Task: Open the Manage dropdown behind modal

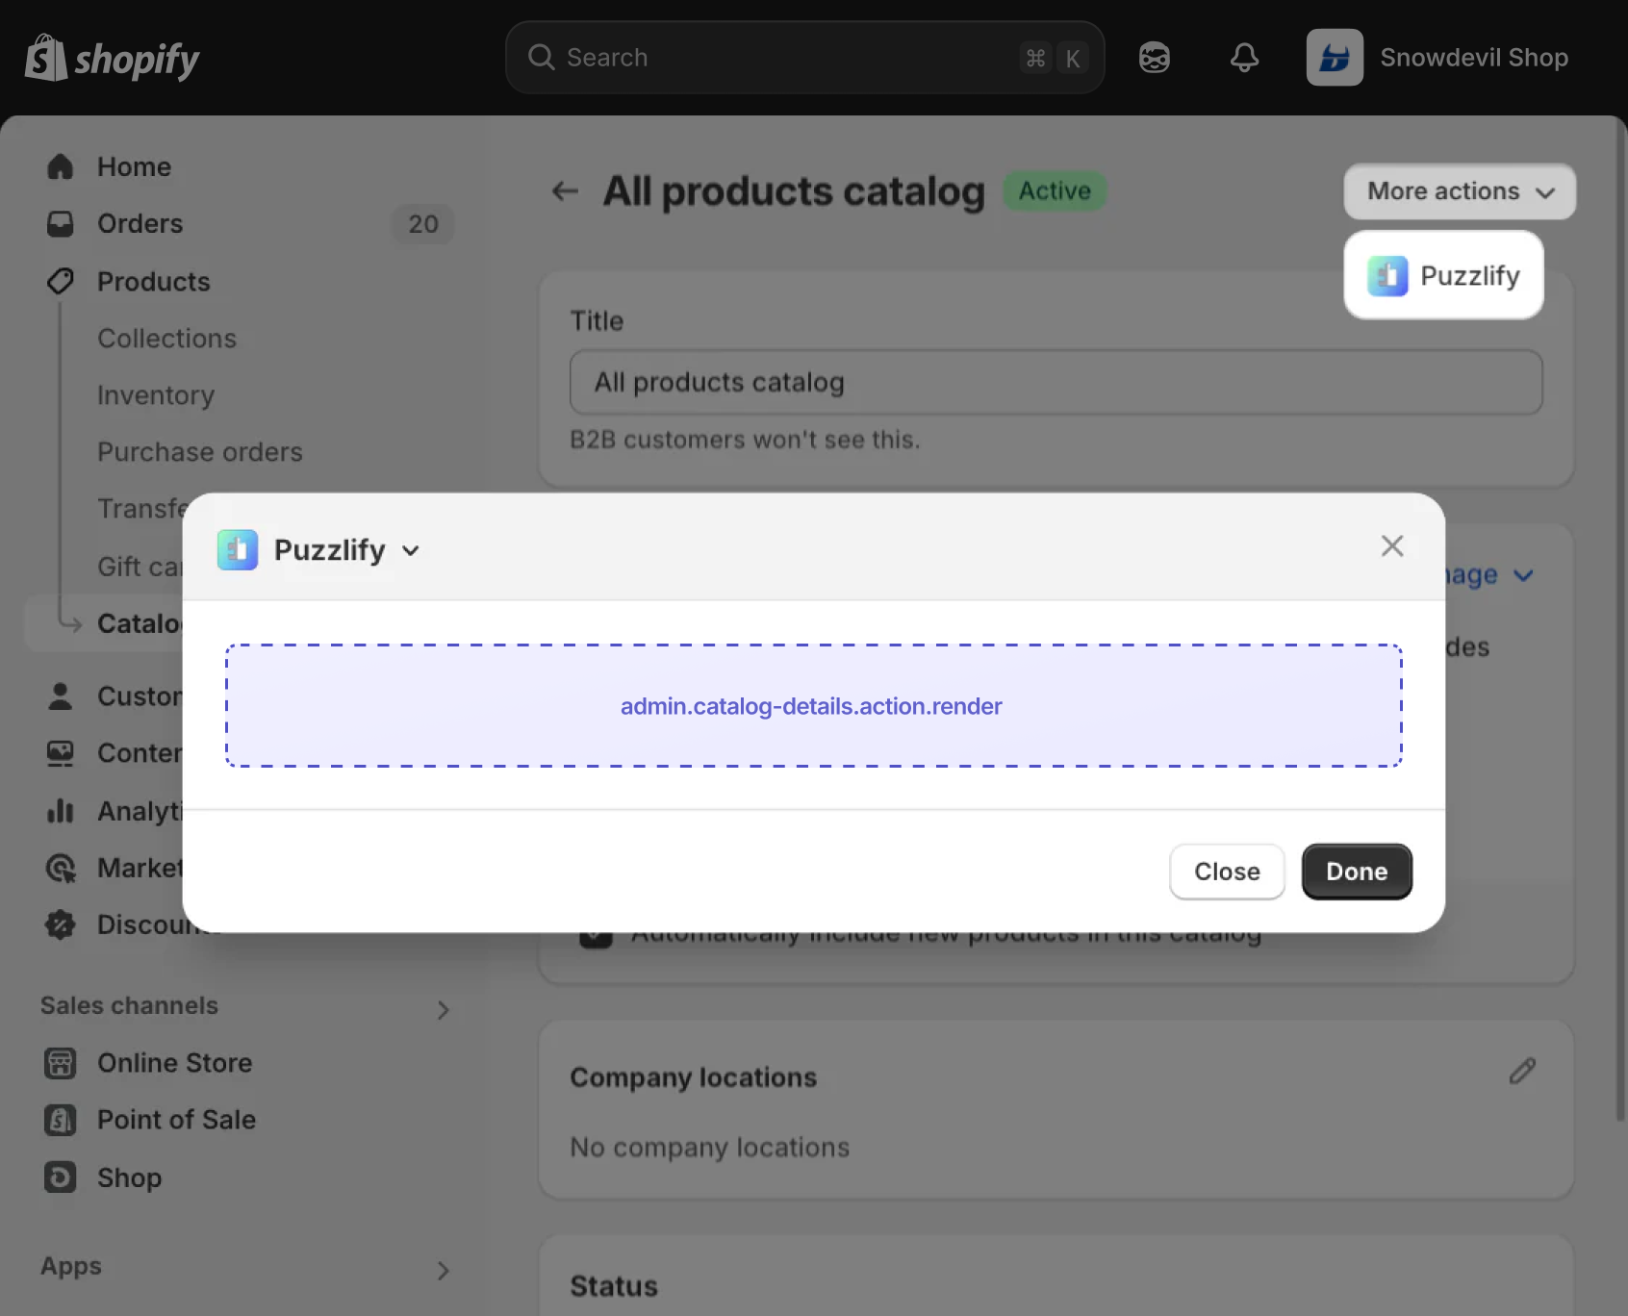Action: [1489, 575]
